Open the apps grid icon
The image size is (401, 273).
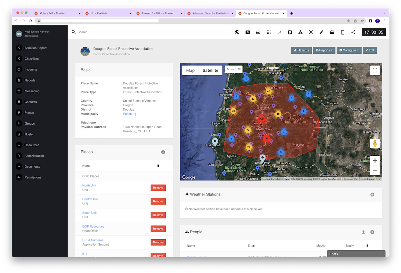(269, 32)
